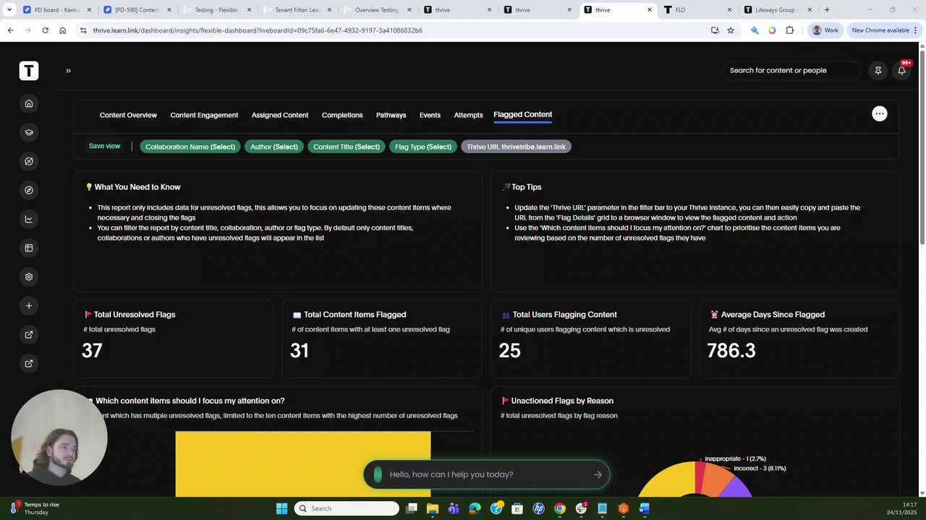926x520 pixels.
Task: Click the pin icon beside search
Action: (878, 70)
